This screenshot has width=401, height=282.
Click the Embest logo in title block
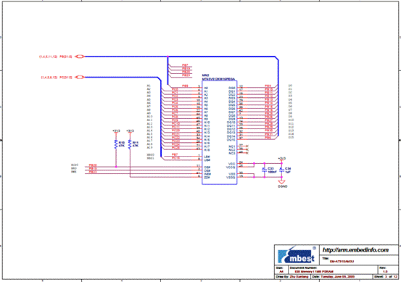297,255
